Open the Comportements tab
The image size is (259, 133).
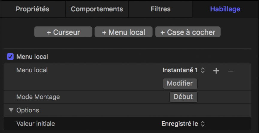coord(97,9)
